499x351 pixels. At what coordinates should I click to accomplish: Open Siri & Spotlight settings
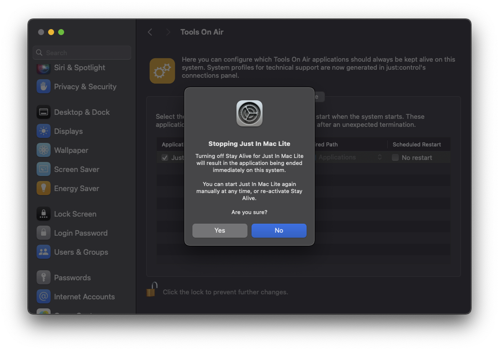tap(80, 68)
